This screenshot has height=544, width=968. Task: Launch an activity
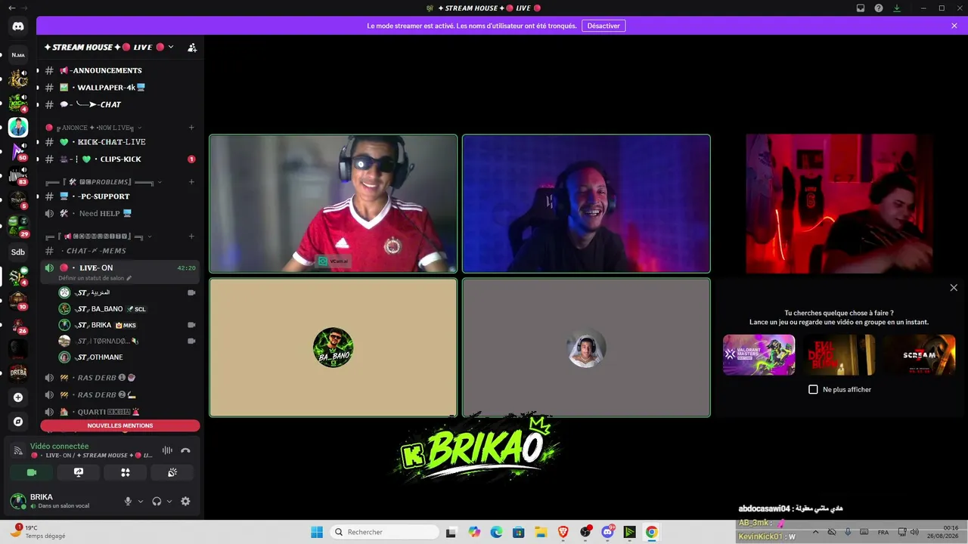(126, 472)
